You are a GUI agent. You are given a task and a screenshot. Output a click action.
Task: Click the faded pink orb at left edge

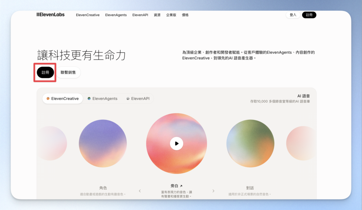tap(52, 143)
